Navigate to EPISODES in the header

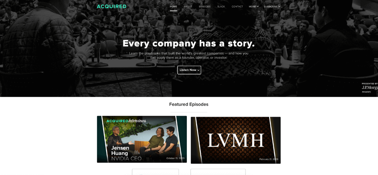point(205,7)
